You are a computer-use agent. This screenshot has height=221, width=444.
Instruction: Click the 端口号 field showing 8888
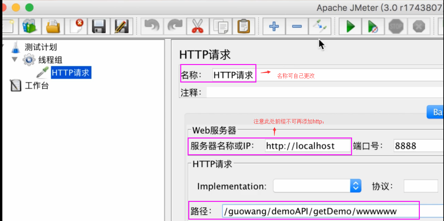pos(418,146)
